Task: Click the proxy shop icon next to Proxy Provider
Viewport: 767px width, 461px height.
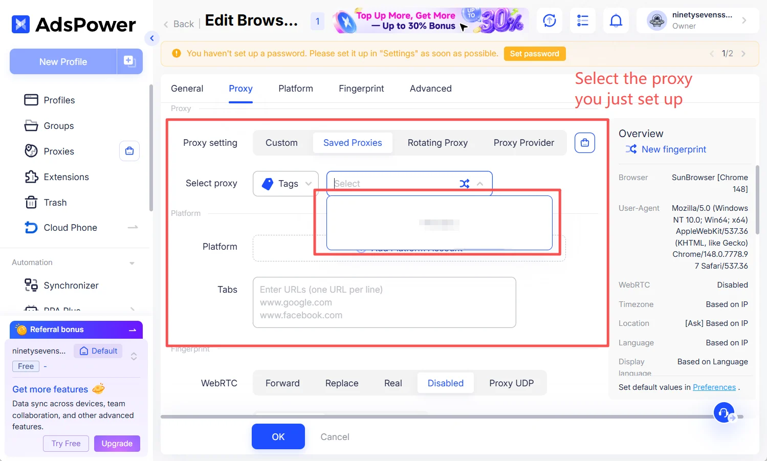Action: tap(585, 143)
